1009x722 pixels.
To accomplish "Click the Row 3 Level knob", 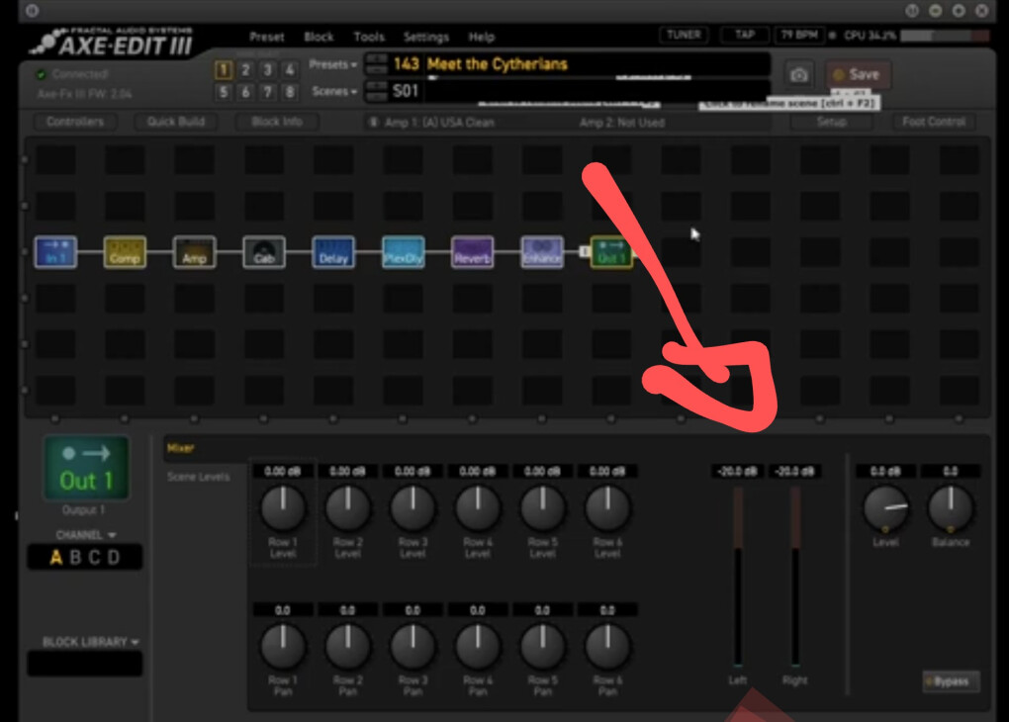I will point(413,507).
